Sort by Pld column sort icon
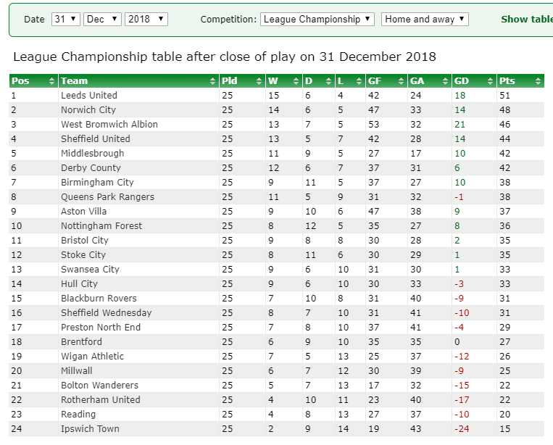The width and height of the screenshot is (553, 445). (259, 81)
